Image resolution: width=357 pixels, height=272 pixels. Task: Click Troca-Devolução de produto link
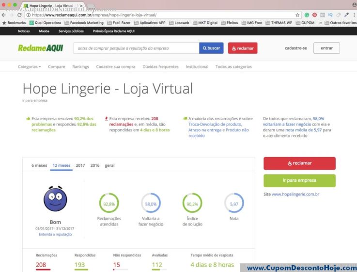point(215,125)
